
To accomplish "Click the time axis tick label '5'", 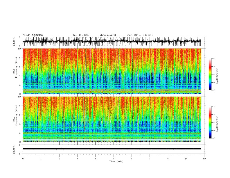I will 114,159.
